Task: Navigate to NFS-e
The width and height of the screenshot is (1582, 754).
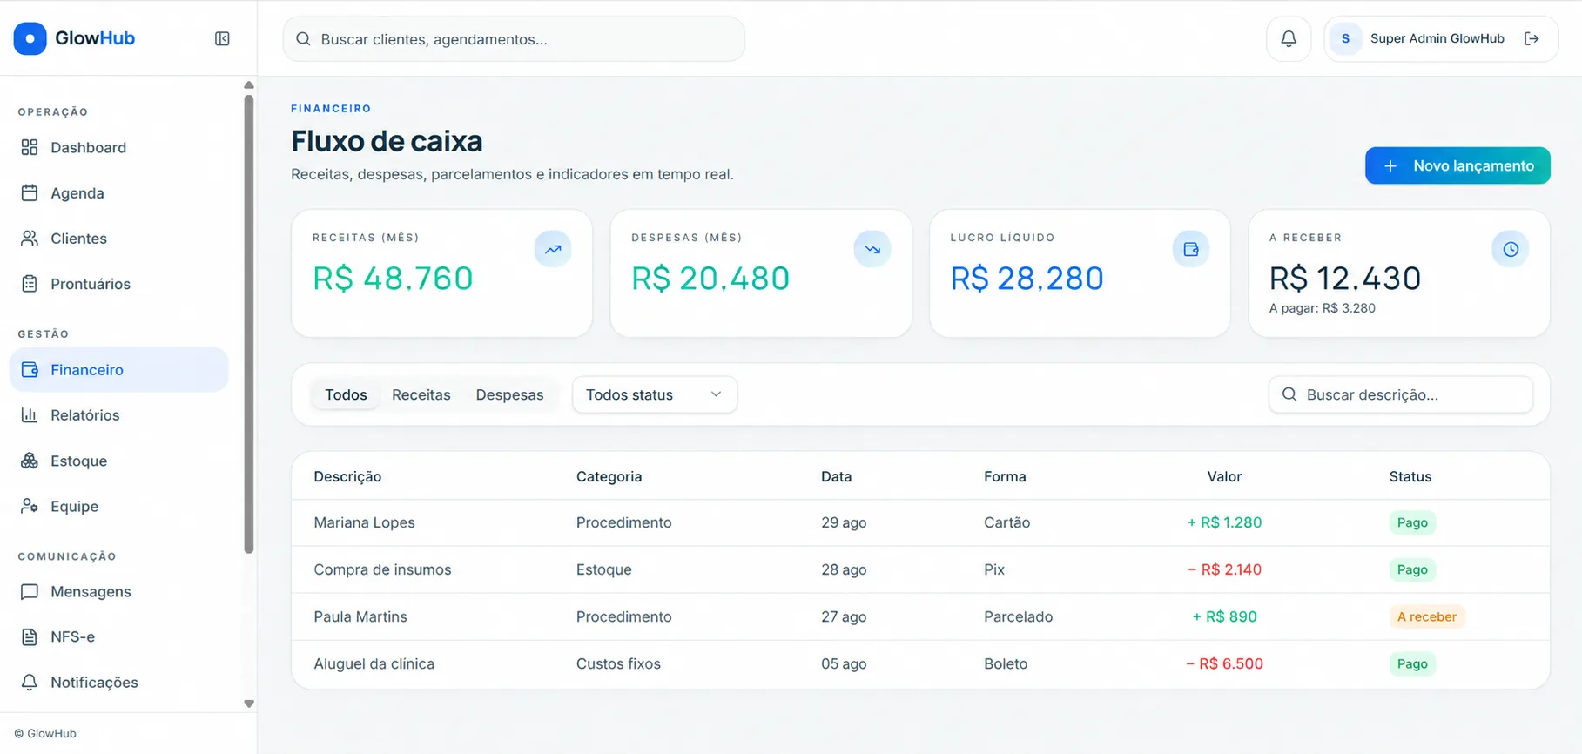Action: [x=119, y=637]
